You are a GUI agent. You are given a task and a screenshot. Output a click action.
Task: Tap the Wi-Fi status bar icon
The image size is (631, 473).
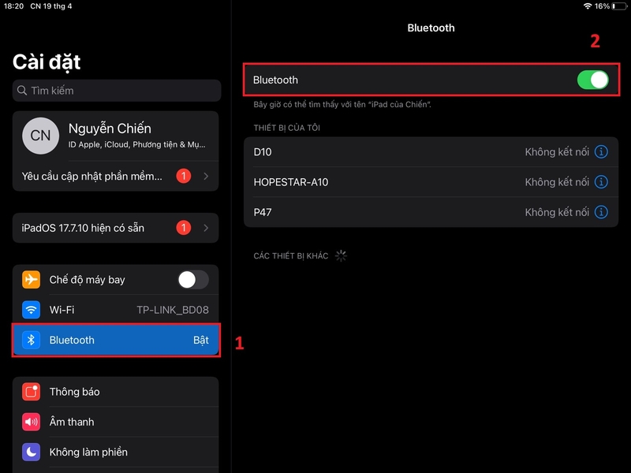click(588, 6)
